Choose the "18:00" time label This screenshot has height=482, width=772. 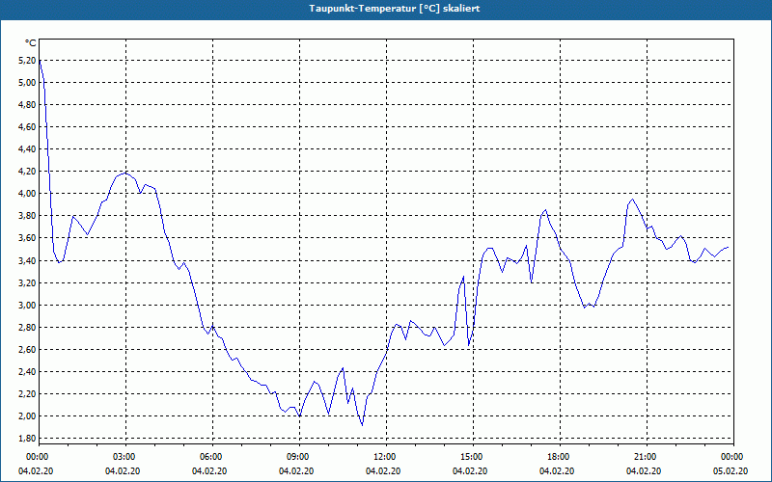(x=558, y=457)
